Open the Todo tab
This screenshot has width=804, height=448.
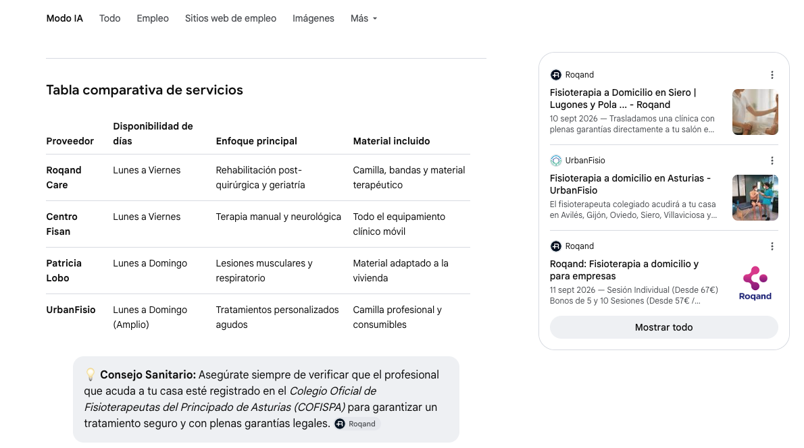click(109, 18)
